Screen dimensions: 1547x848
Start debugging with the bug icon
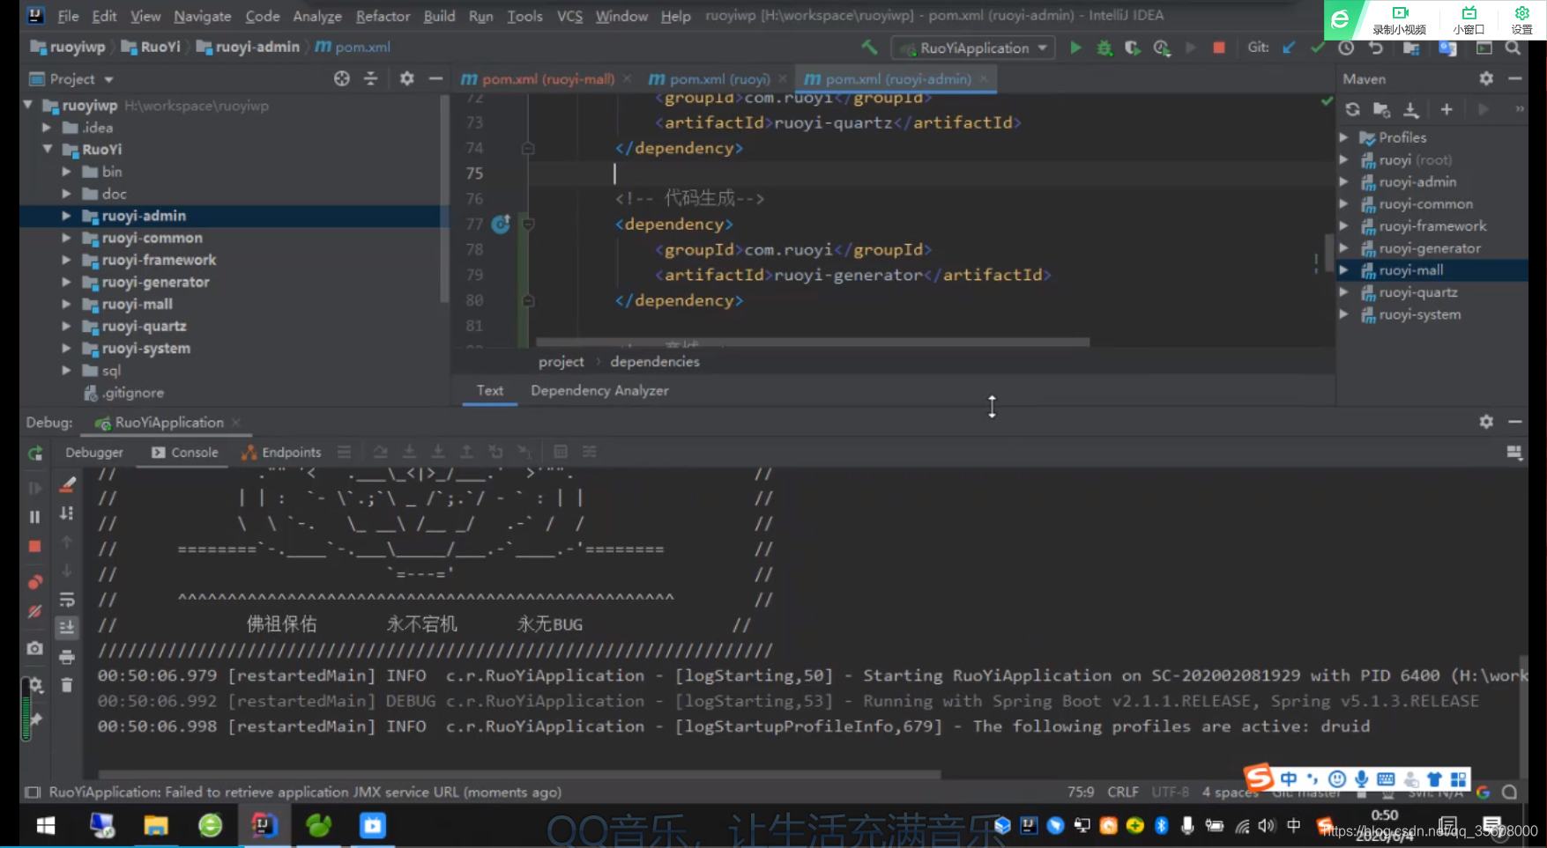(1104, 48)
